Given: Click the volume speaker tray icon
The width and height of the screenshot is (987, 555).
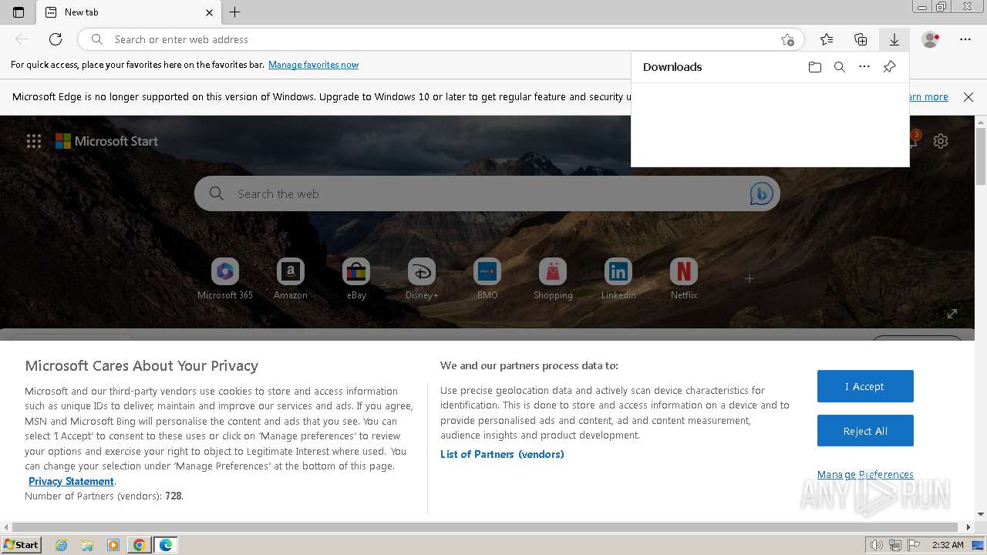Looking at the screenshot, I should pos(878,545).
